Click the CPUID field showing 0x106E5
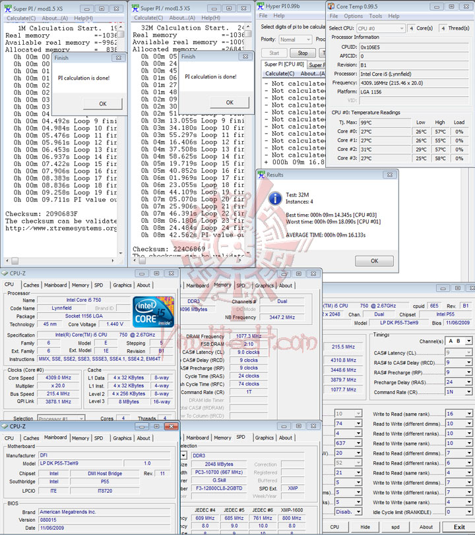This screenshot has height=535, width=475. pyautogui.click(x=414, y=47)
